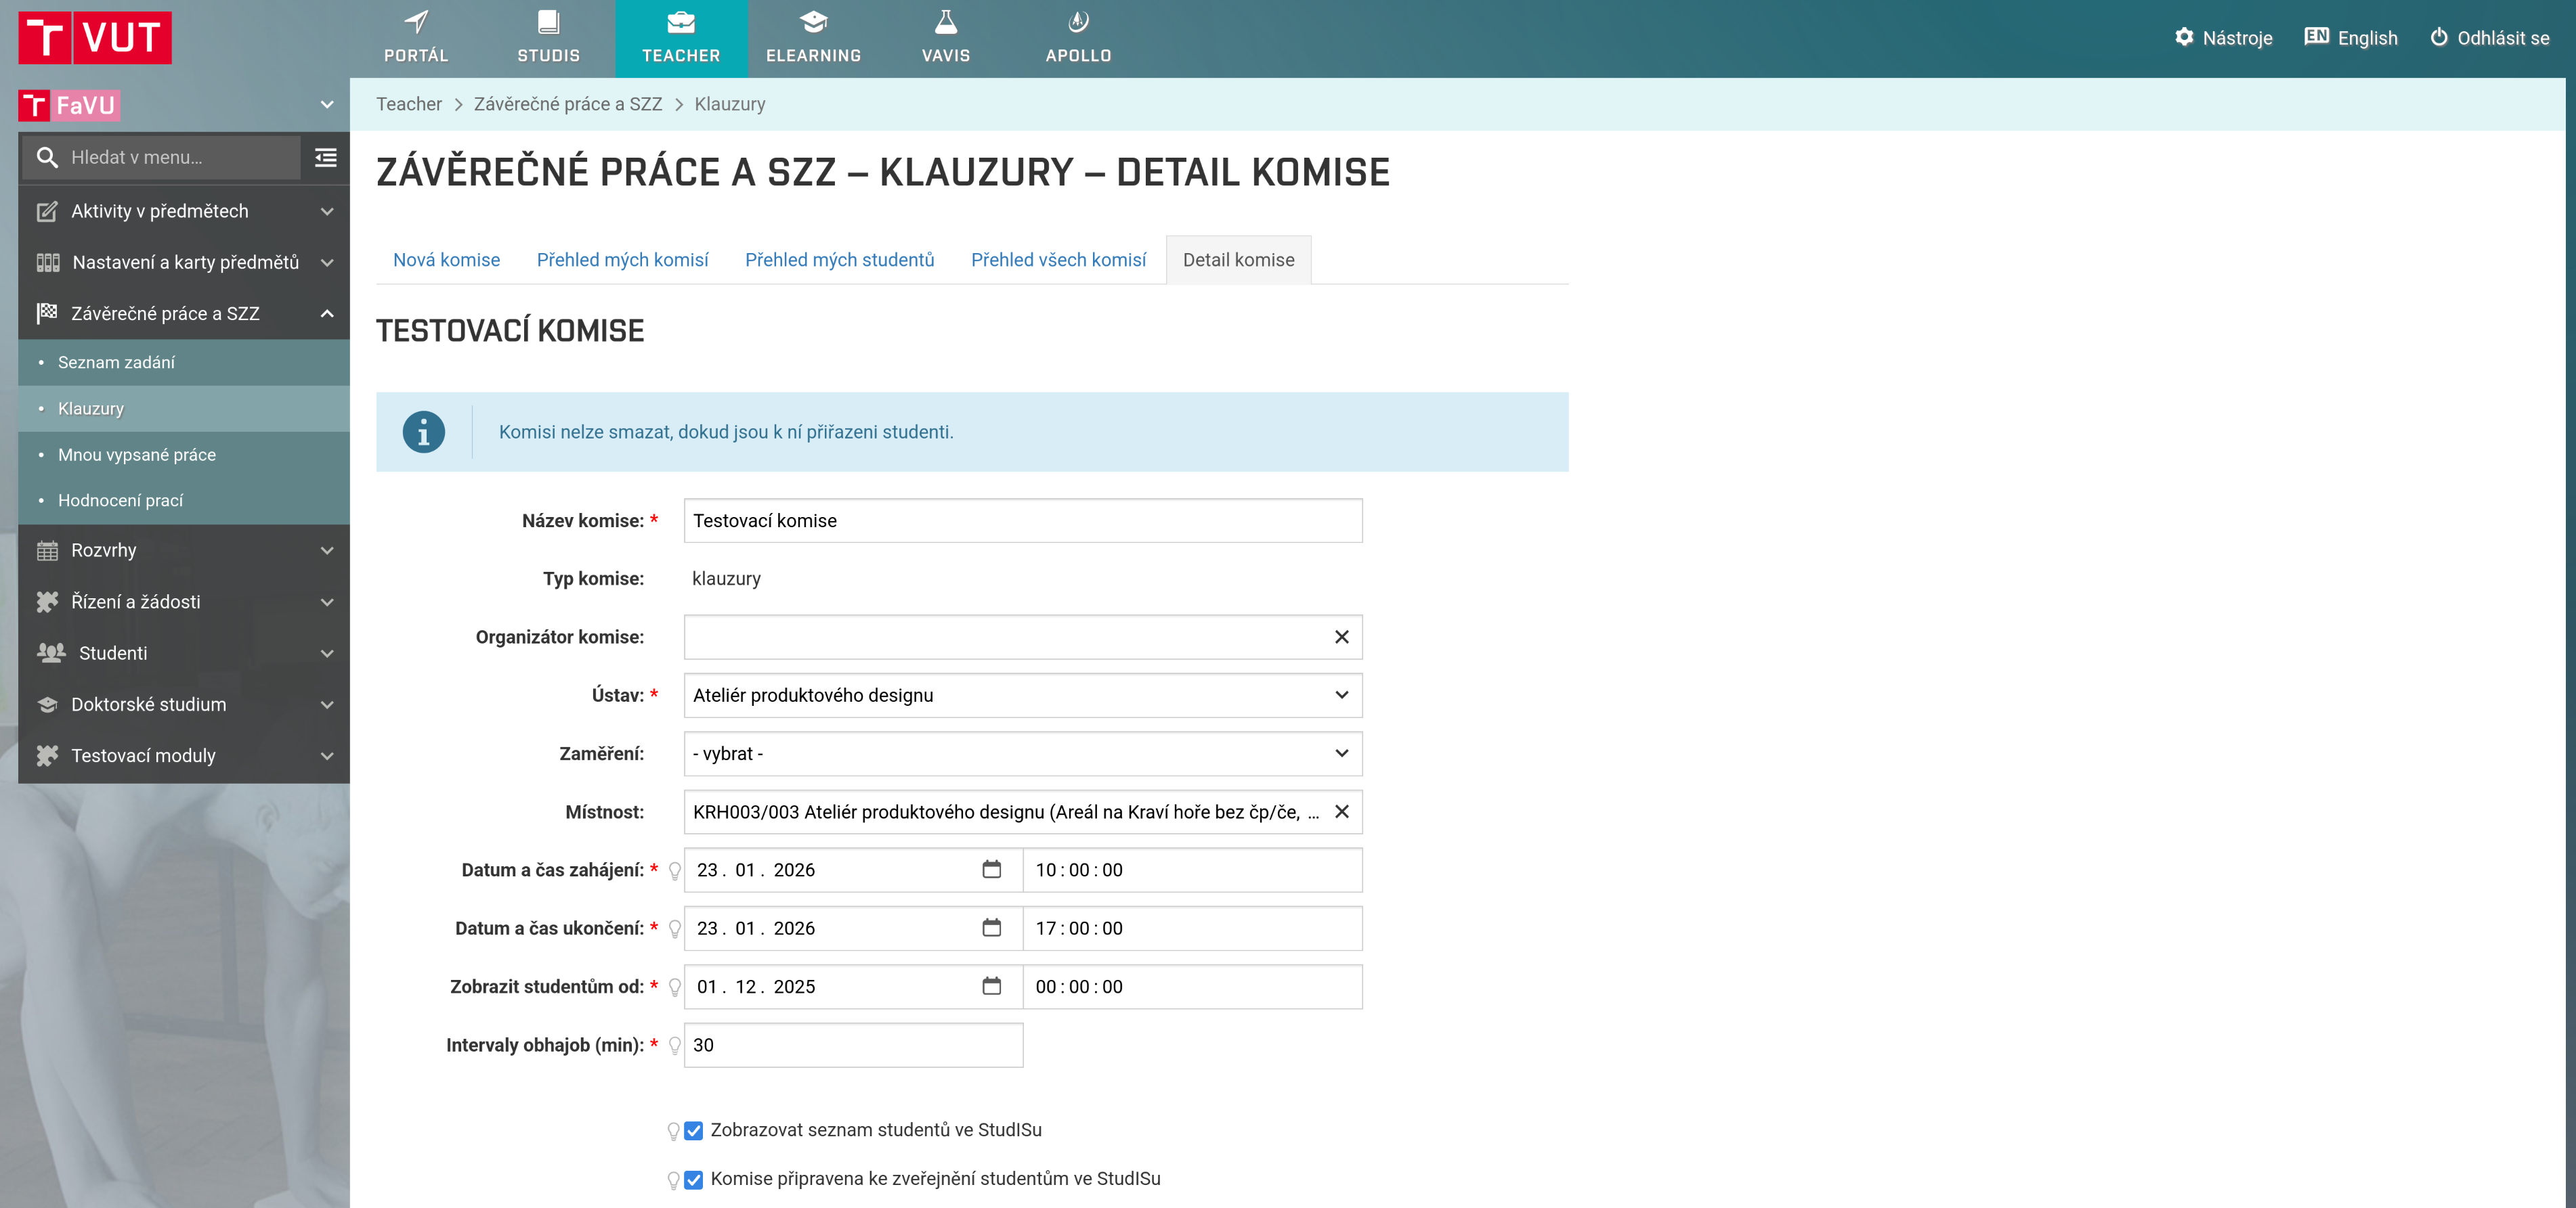Click the Aktivity v předmětech edit icon
The width and height of the screenshot is (2576, 1208).
click(x=47, y=211)
